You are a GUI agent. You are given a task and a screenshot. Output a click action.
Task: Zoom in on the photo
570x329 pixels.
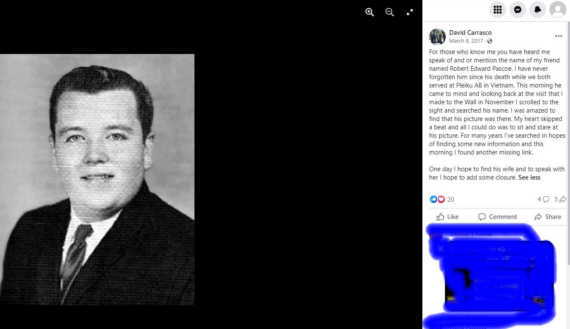tap(370, 12)
